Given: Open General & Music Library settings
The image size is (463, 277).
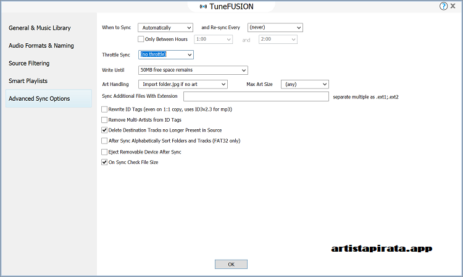Looking at the screenshot, I should (x=40, y=28).
